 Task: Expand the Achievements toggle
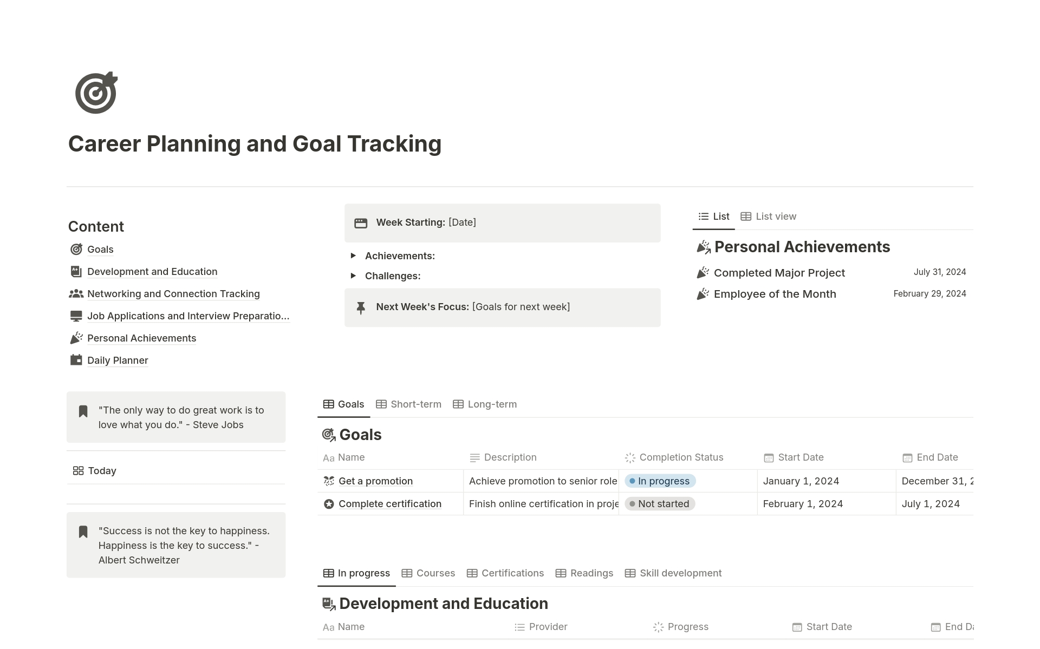[x=353, y=255]
